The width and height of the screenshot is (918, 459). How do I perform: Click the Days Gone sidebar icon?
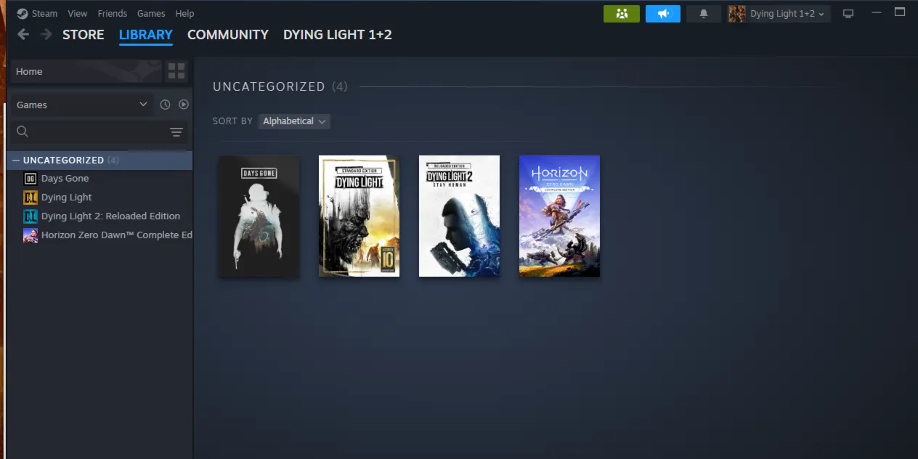coord(31,179)
